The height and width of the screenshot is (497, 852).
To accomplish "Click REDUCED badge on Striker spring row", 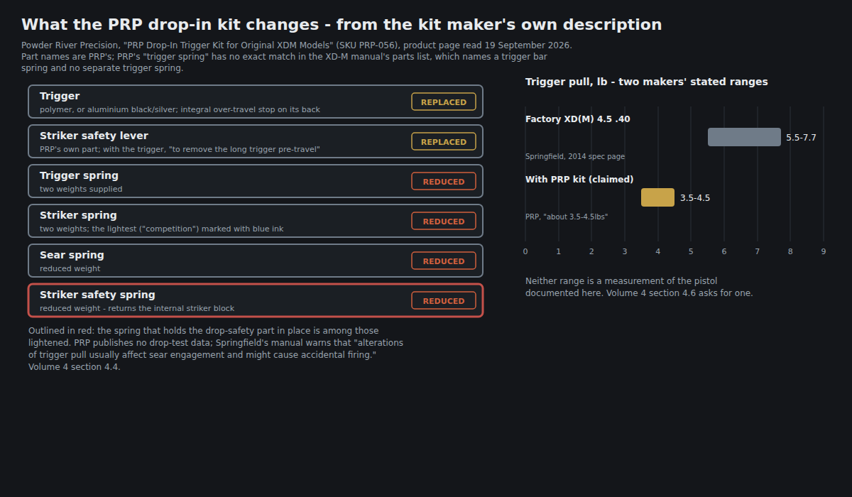I will point(444,221).
